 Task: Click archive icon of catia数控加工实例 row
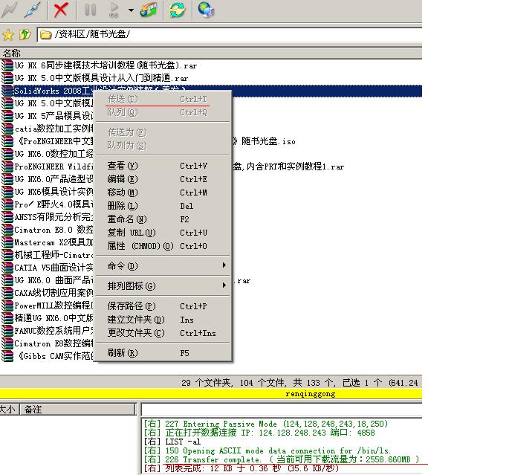(x=7, y=129)
